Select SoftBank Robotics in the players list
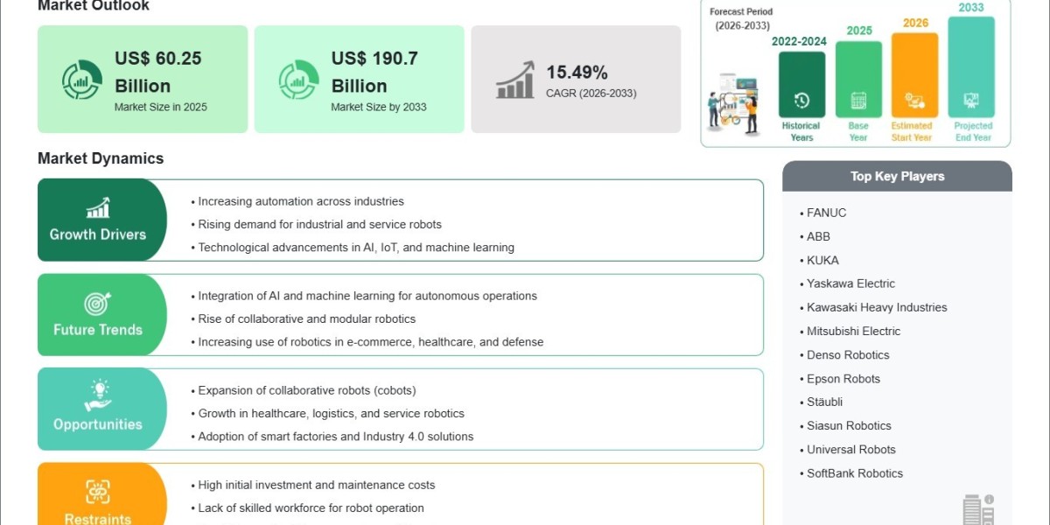The height and width of the screenshot is (525, 1050). tap(855, 473)
